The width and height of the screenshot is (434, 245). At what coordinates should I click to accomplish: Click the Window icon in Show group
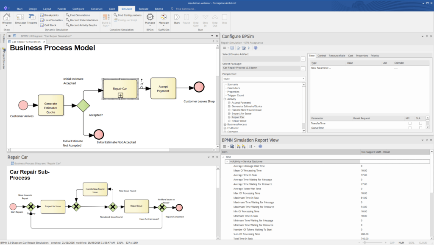click(x=7, y=17)
